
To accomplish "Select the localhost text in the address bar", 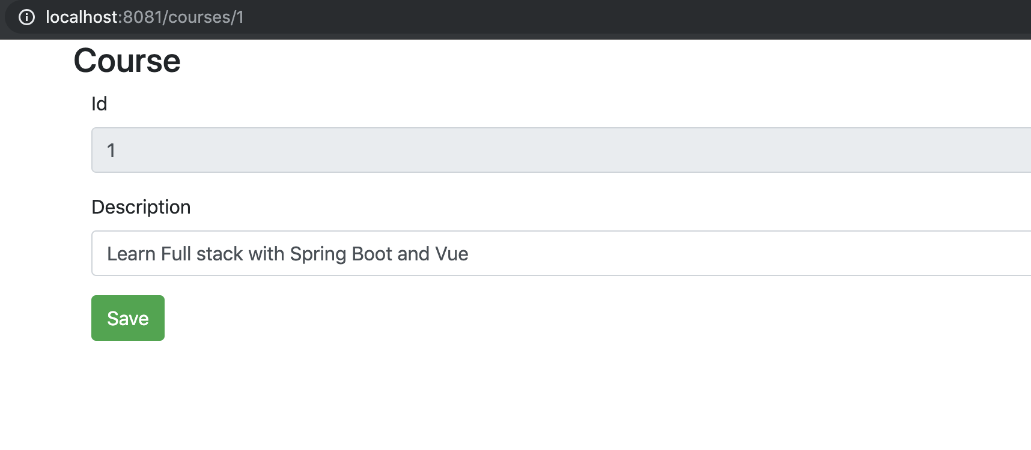I will (x=82, y=17).
